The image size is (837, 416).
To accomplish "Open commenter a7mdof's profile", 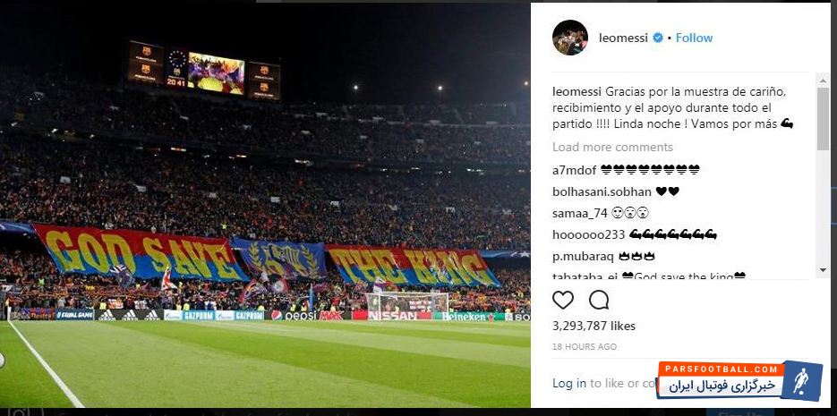I will click(572, 170).
